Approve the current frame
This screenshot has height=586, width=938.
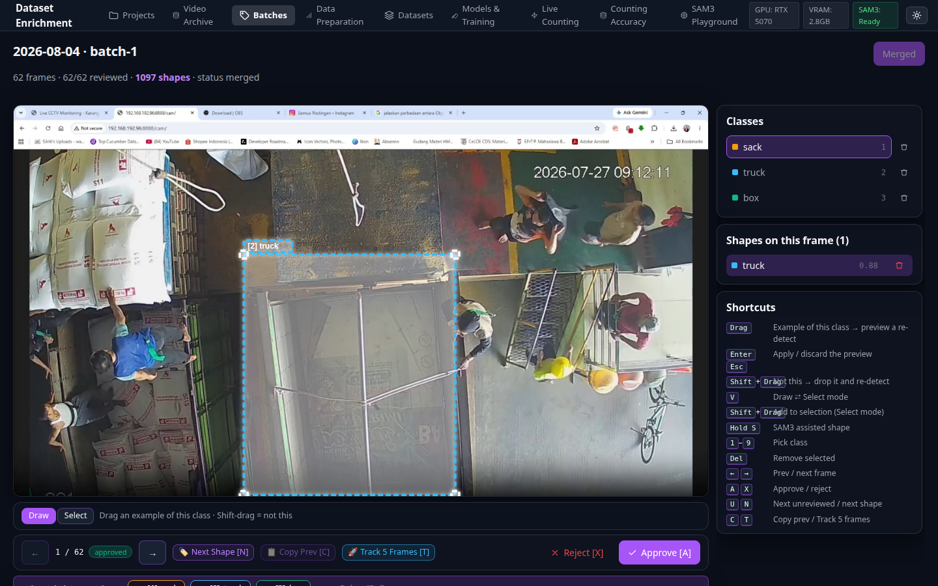click(659, 553)
